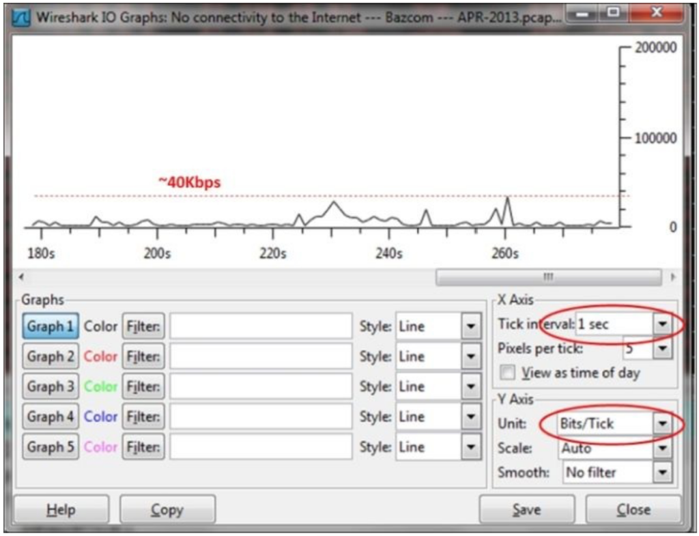Click the Copy button

pos(168,509)
